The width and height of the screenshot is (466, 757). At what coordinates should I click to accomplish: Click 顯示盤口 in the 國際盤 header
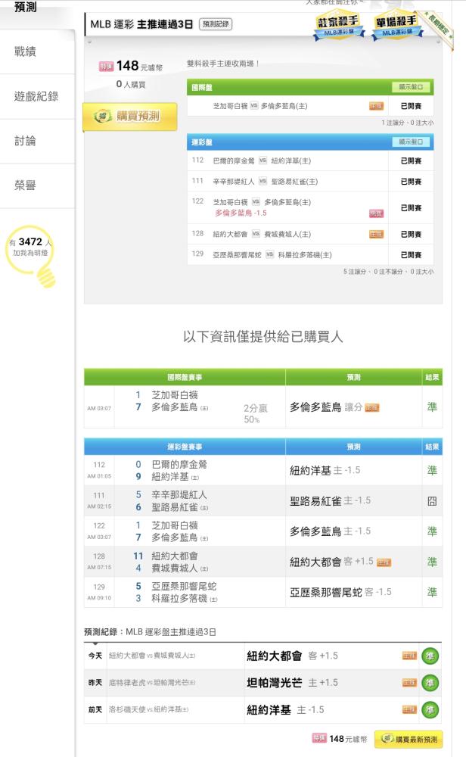coord(411,87)
